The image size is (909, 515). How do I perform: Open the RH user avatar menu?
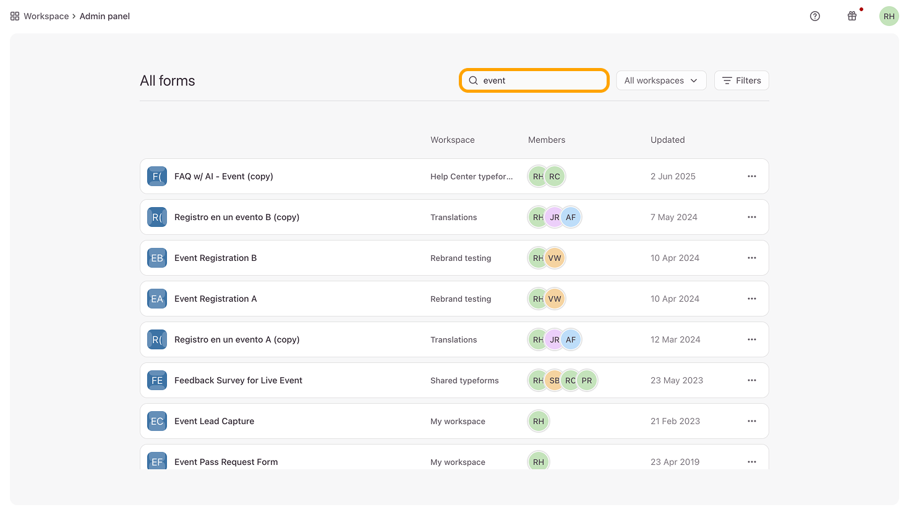tap(889, 16)
